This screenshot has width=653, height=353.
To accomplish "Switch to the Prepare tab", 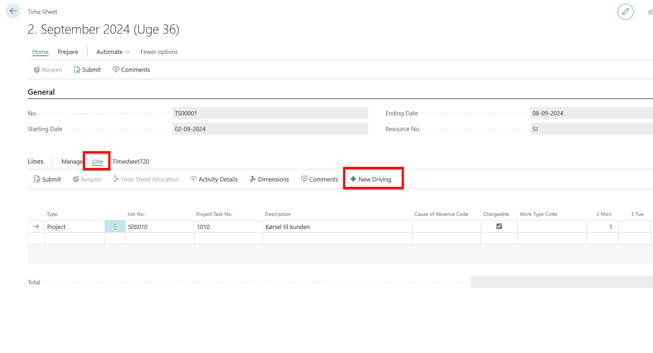I will pos(68,52).
